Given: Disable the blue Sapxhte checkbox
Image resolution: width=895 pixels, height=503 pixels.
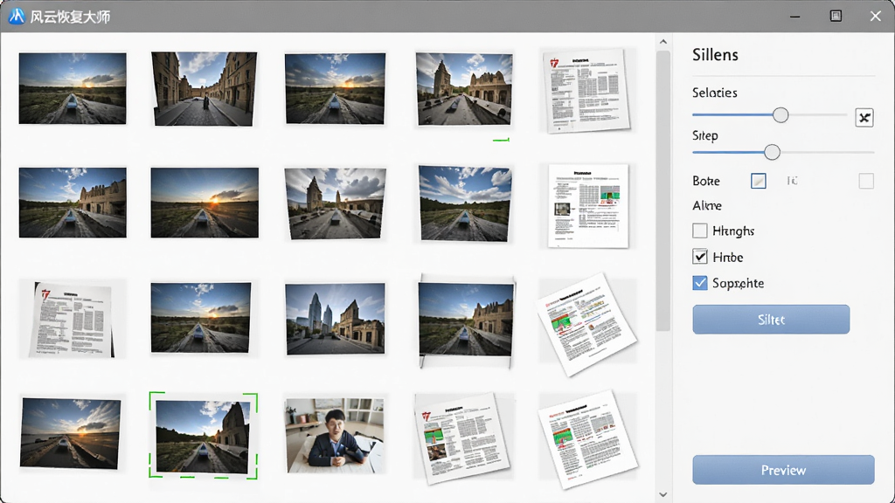Looking at the screenshot, I should 700,283.
